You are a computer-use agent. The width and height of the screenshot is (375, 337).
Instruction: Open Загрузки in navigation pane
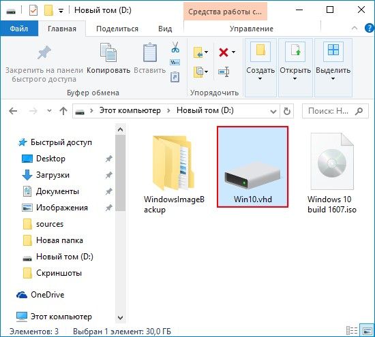52,175
